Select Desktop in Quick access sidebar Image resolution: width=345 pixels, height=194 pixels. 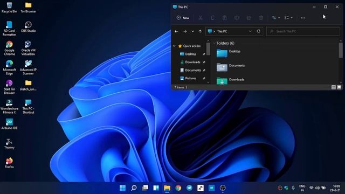(190, 54)
